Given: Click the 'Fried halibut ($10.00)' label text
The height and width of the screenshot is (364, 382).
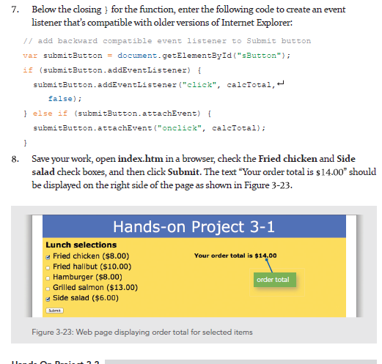Looking at the screenshot, I should point(92,267).
